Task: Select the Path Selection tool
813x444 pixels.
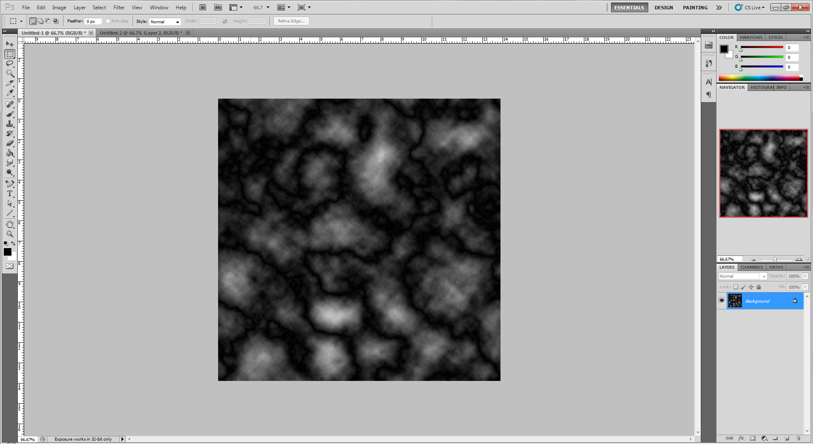Action: coord(10,203)
